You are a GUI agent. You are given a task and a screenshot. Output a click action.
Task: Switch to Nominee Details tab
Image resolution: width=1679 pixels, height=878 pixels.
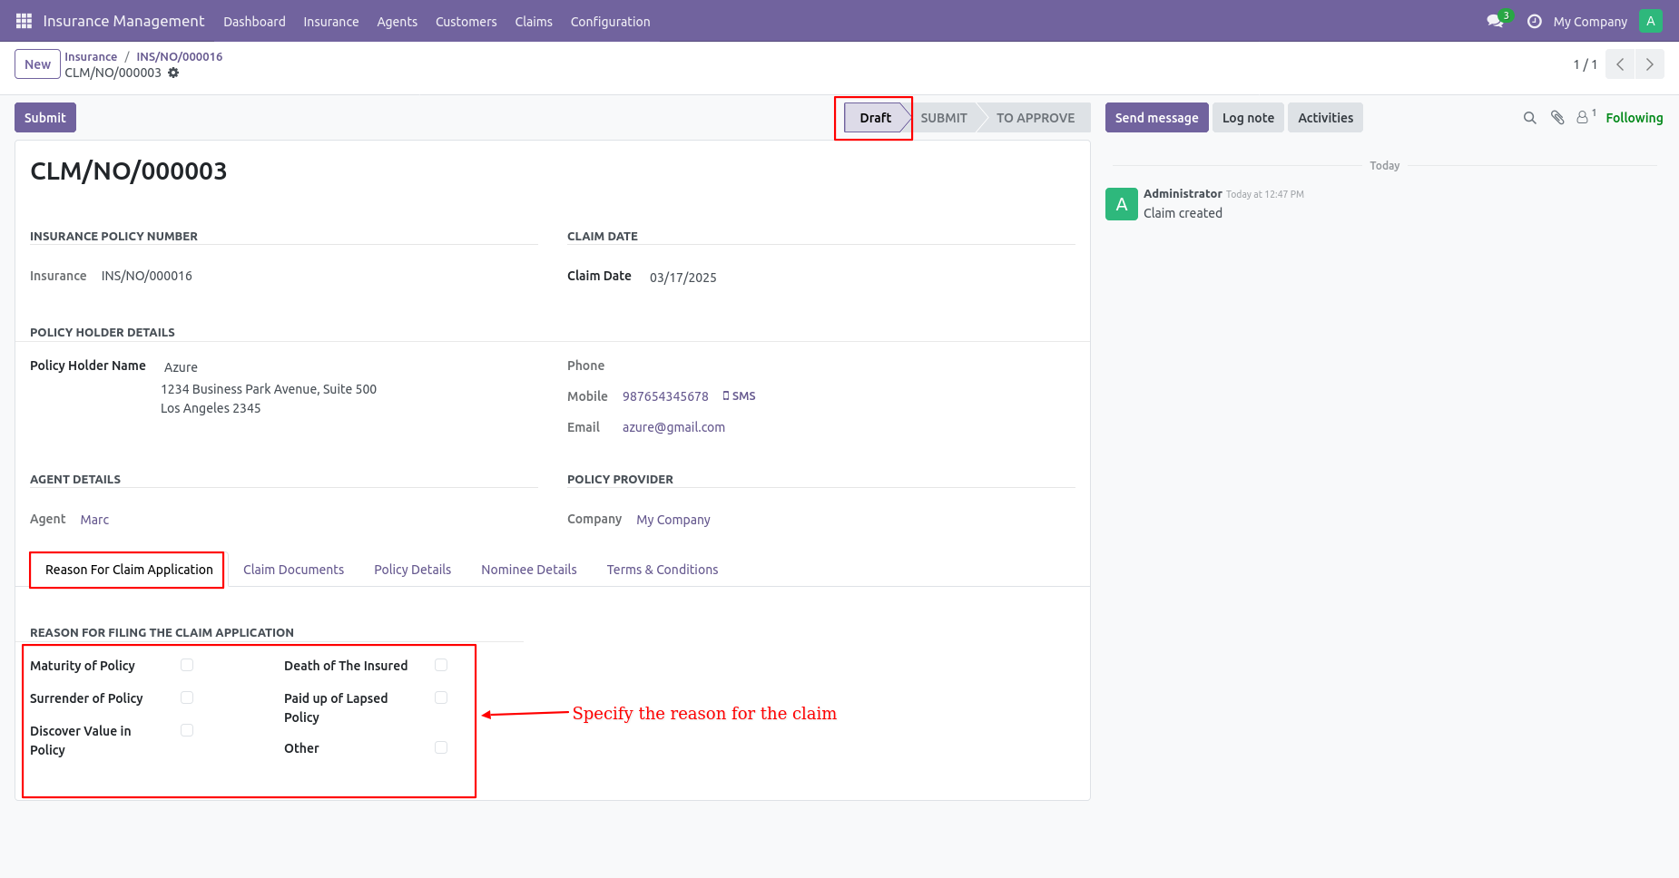[x=529, y=570]
